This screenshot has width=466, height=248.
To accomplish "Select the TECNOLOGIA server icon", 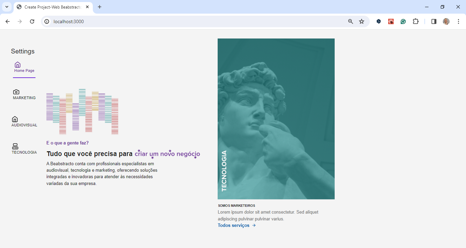I will [x=15, y=146].
